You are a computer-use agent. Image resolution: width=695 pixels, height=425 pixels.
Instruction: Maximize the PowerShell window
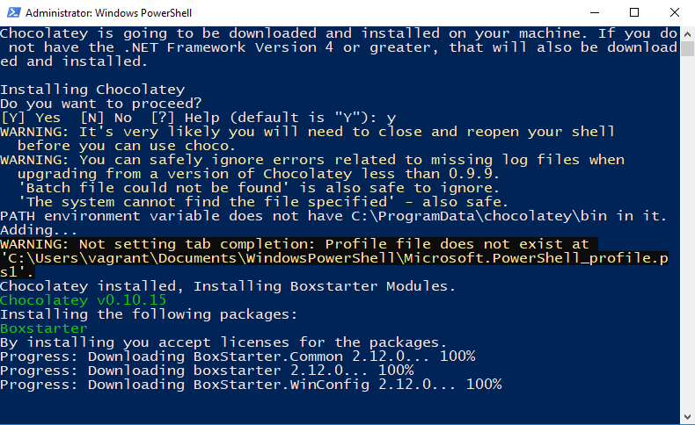coord(634,12)
